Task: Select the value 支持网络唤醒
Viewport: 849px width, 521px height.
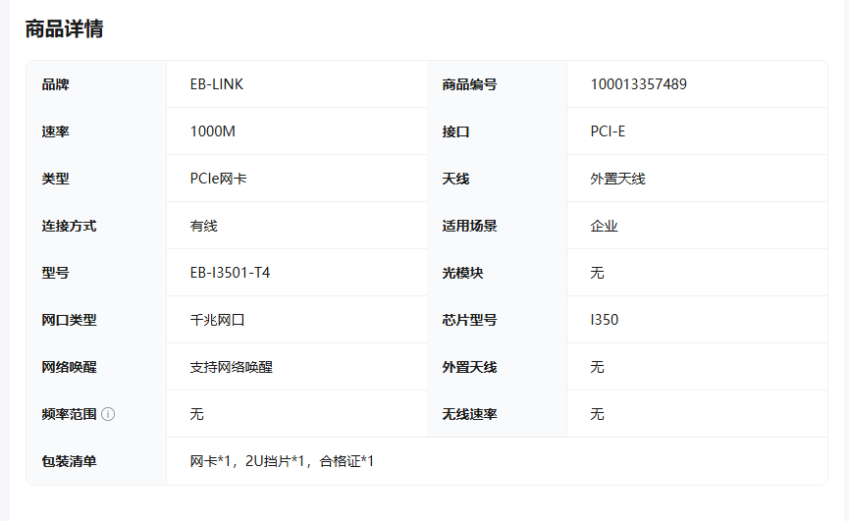Action: (x=232, y=367)
